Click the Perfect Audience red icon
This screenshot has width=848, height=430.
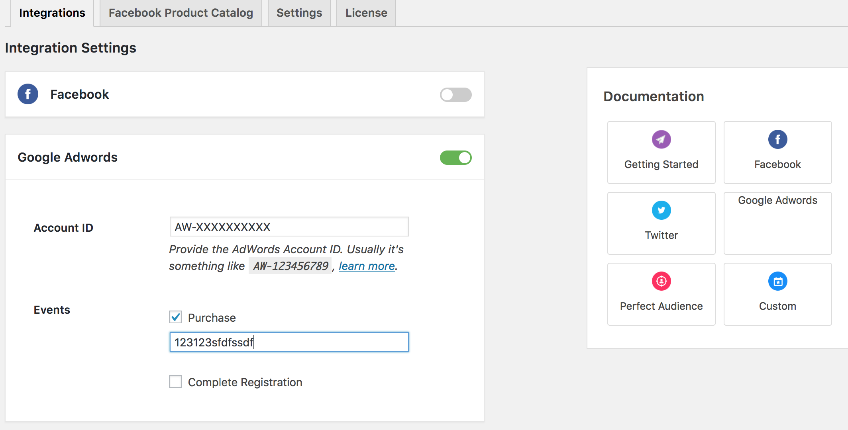[x=661, y=281]
